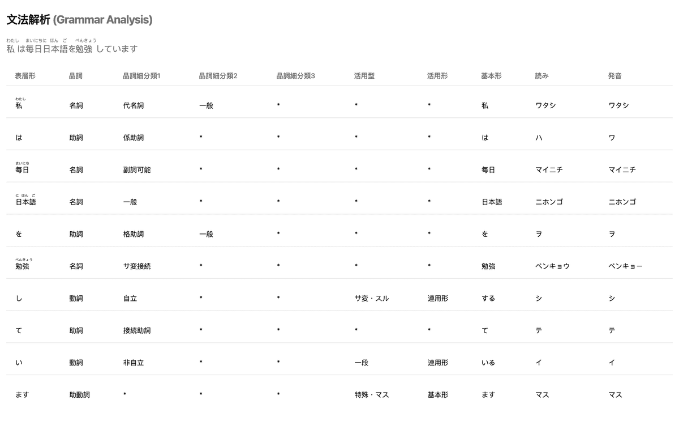The image size is (679, 421).
Task: Click し in the 表層形 column
Action: [19, 298]
